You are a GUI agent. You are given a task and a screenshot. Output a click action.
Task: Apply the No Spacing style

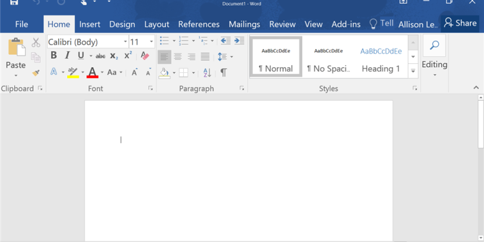tap(328, 57)
